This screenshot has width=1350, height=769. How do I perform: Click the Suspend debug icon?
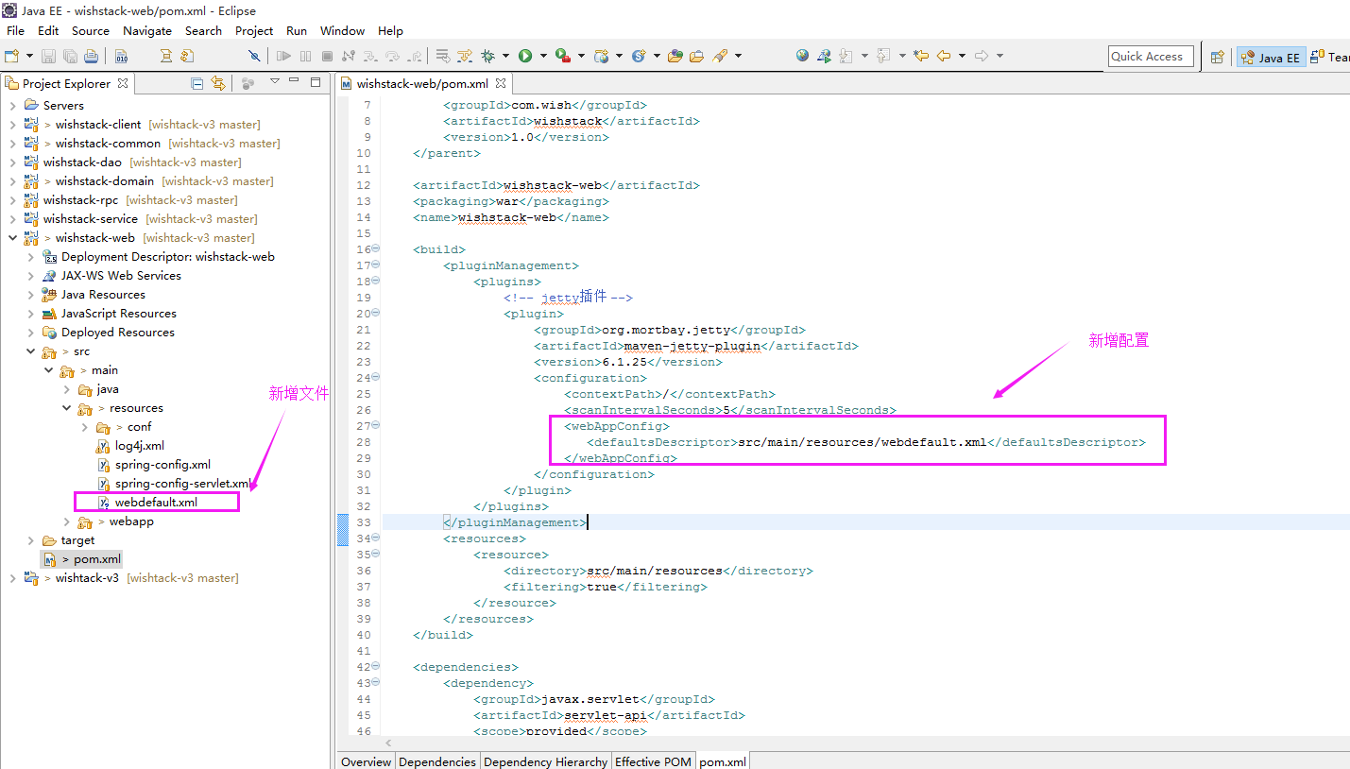pyautogui.click(x=305, y=56)
